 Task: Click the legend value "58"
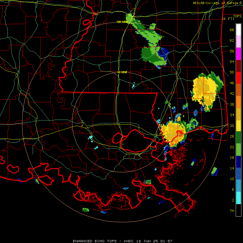pos(232,51)
